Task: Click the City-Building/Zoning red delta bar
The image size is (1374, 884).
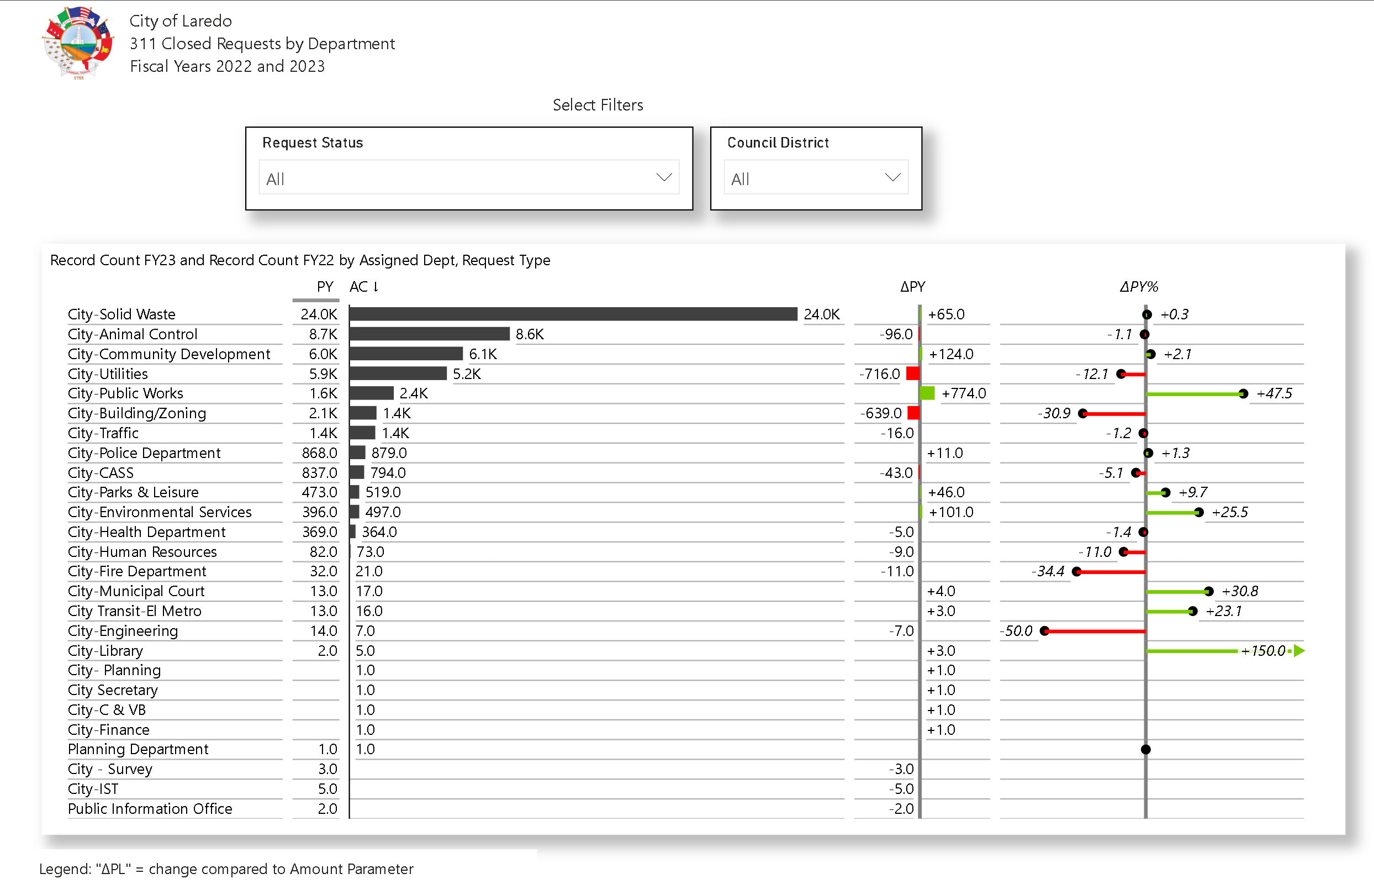Action: pyautogui.click(x=913, y=414)
